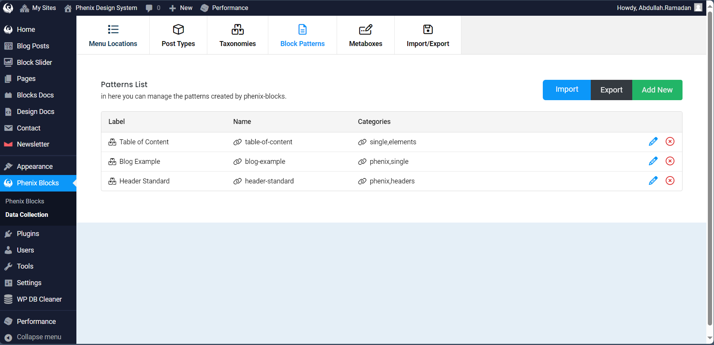714x345 pixels.
Task: Switch to Metaboxes tab
Action: (365, 35)
